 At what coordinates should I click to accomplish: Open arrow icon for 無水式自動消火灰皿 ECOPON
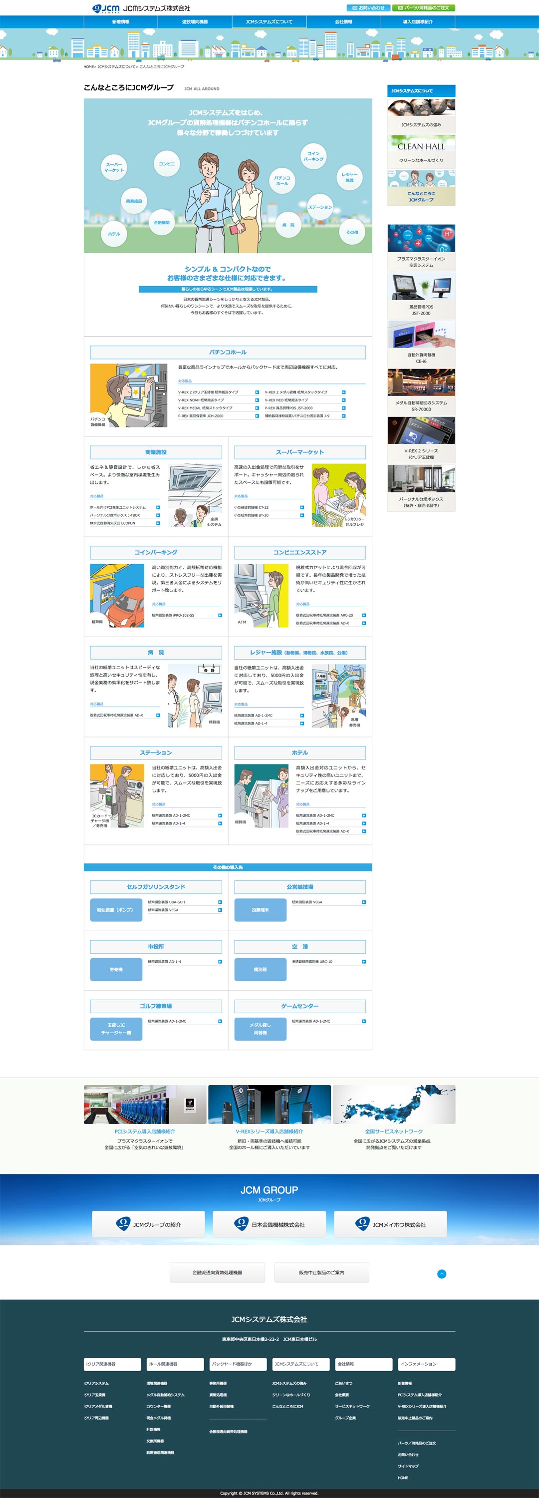[158, 523]
